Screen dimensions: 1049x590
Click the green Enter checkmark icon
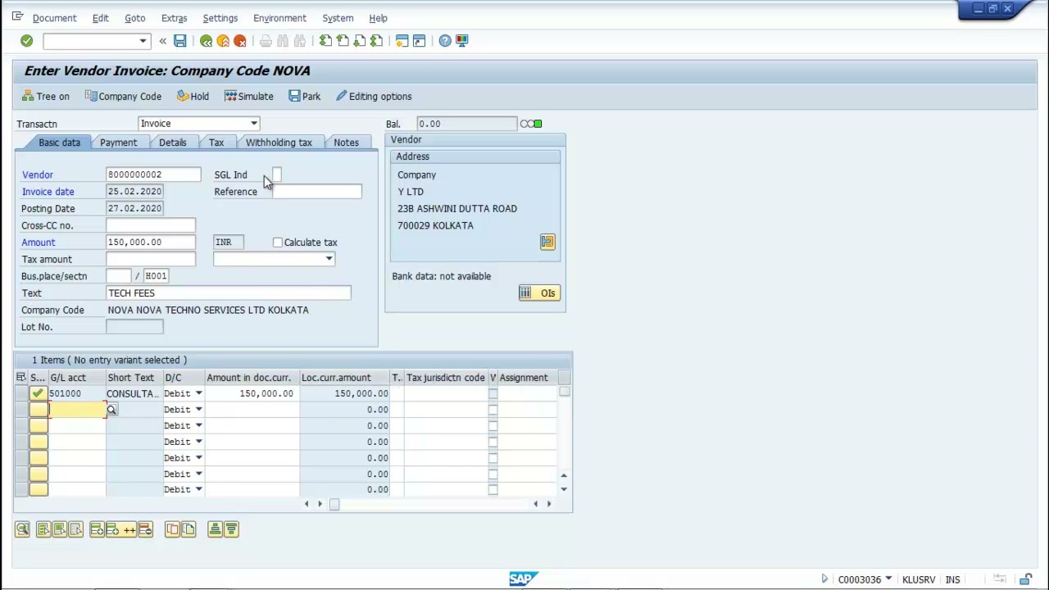tap(26, 41)
